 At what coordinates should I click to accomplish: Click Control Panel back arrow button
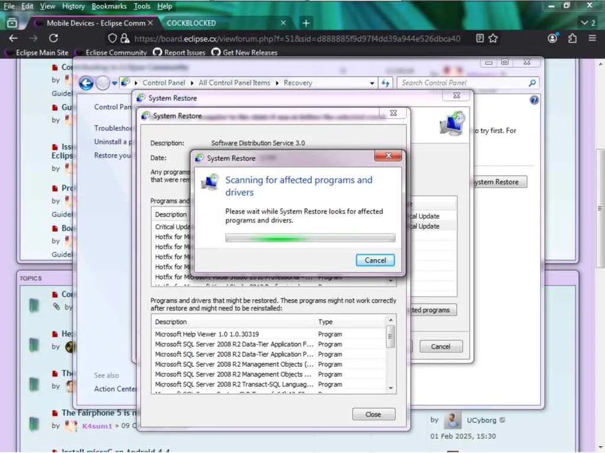click(86, 83)
